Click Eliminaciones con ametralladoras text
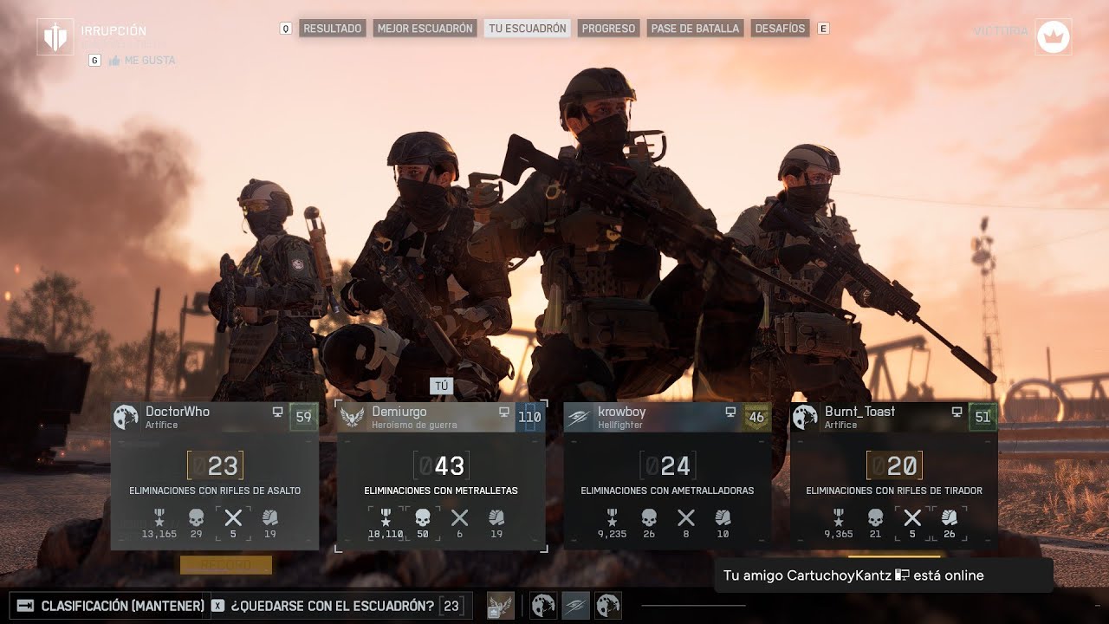 point(667,491)
